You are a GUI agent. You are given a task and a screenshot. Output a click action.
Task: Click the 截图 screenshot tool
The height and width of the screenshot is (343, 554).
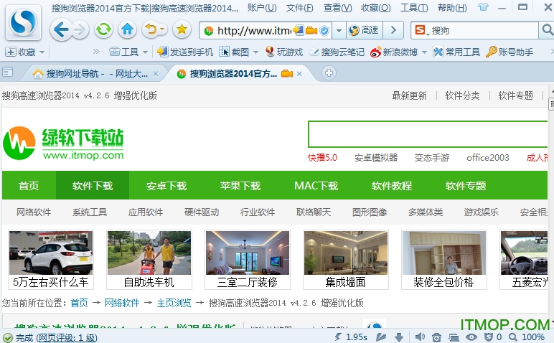(x=234, y=52)
